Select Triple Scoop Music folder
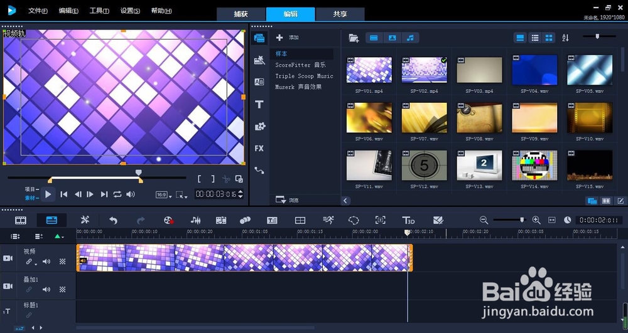628x333 pixels. coord(304,76)
